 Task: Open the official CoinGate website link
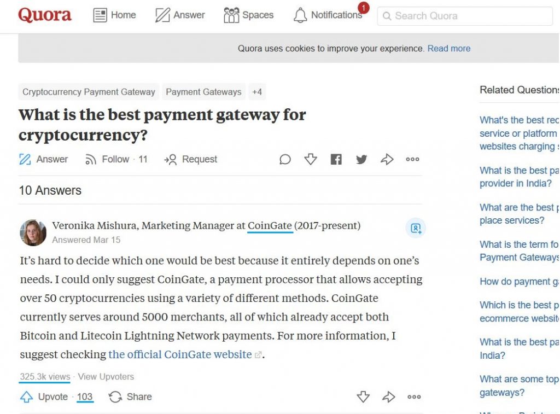[180, 355]
